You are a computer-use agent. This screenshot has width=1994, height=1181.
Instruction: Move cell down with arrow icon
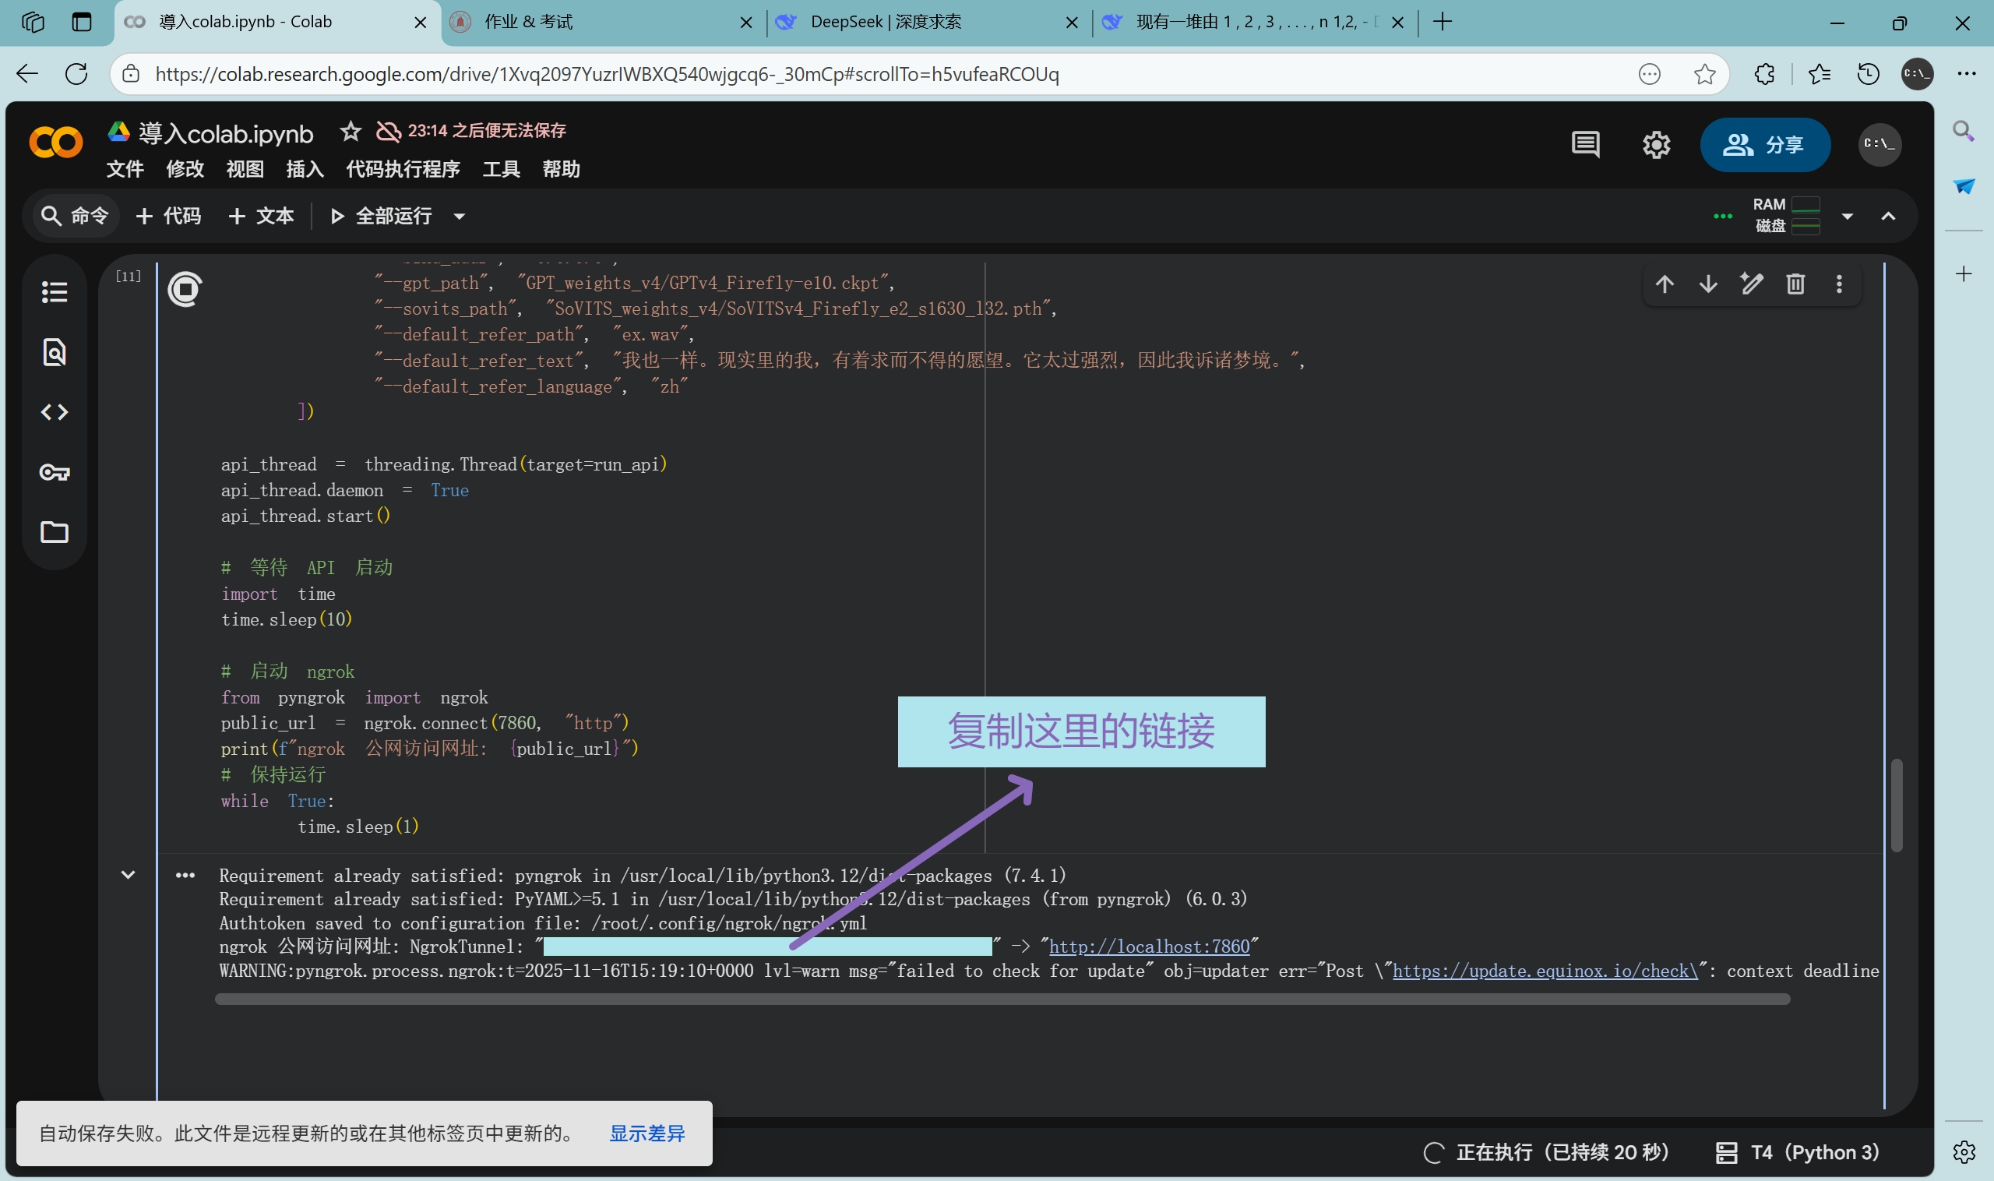click(x=1707, y=284)
